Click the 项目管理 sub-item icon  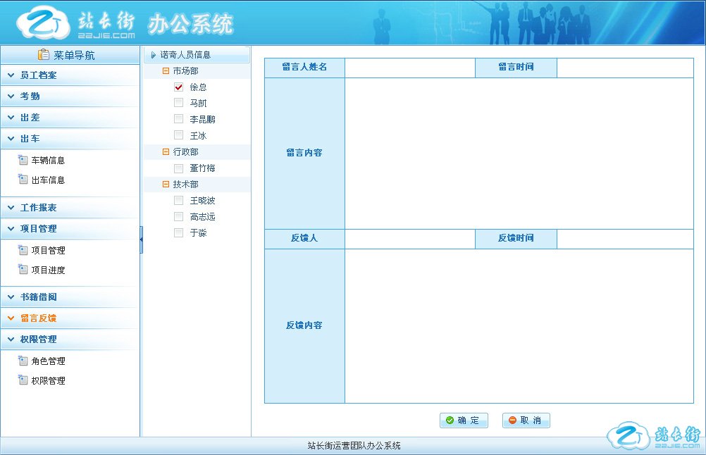(23, 250)
